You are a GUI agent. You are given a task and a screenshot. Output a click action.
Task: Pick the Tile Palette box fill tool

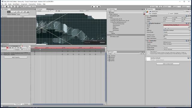pyautogui.click(x=18, y=12)
